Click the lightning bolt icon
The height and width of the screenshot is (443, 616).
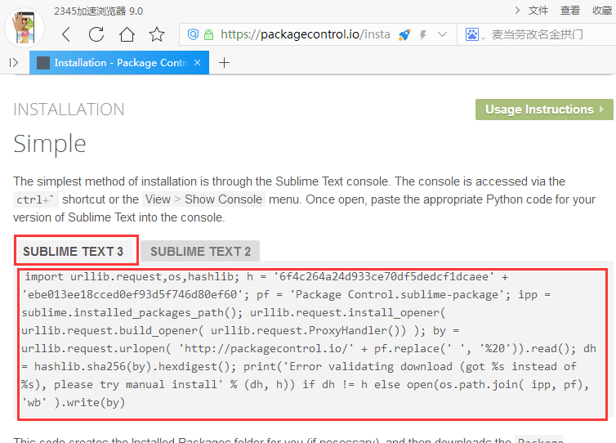pyautogui.click(x=423, y=35)
